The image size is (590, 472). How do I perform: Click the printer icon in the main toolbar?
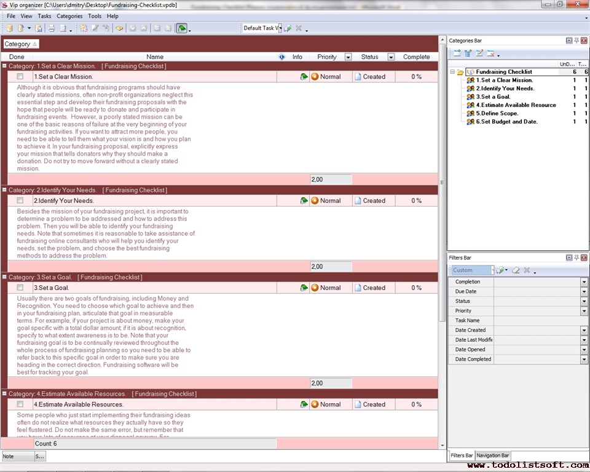click(52, 28)
